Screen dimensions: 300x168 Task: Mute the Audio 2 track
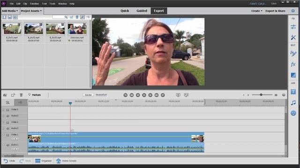pyautogui.click(x=7, y=129)
